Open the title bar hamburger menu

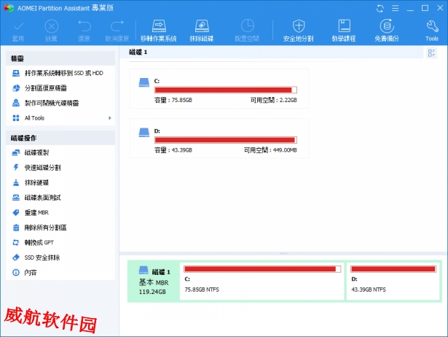tap(396, 8)
